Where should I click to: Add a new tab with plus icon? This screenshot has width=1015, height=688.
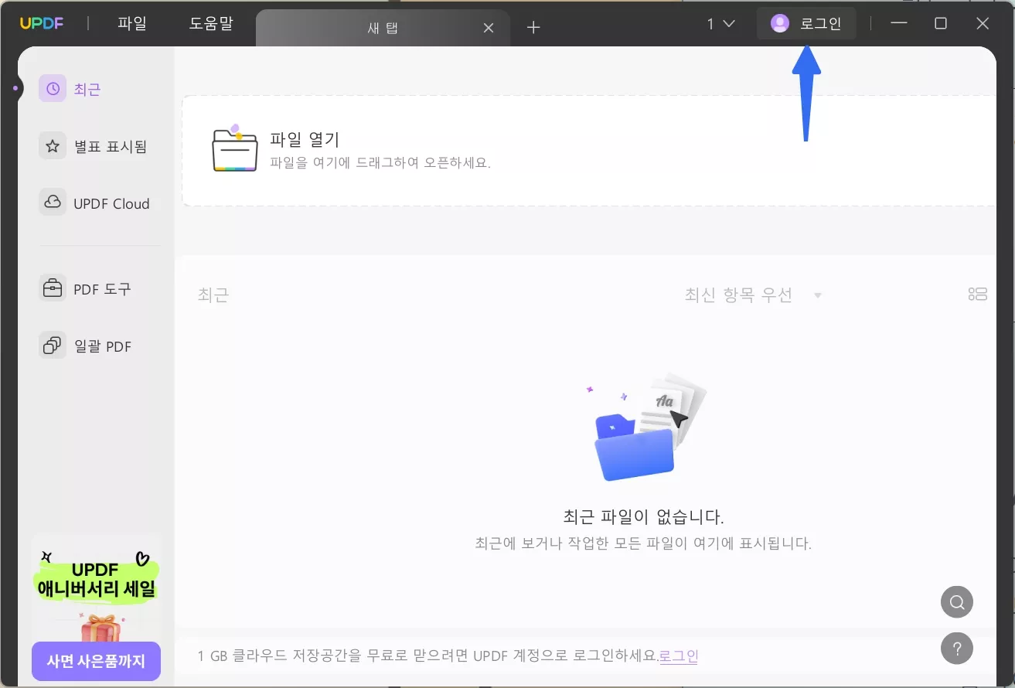click(533, 28)
